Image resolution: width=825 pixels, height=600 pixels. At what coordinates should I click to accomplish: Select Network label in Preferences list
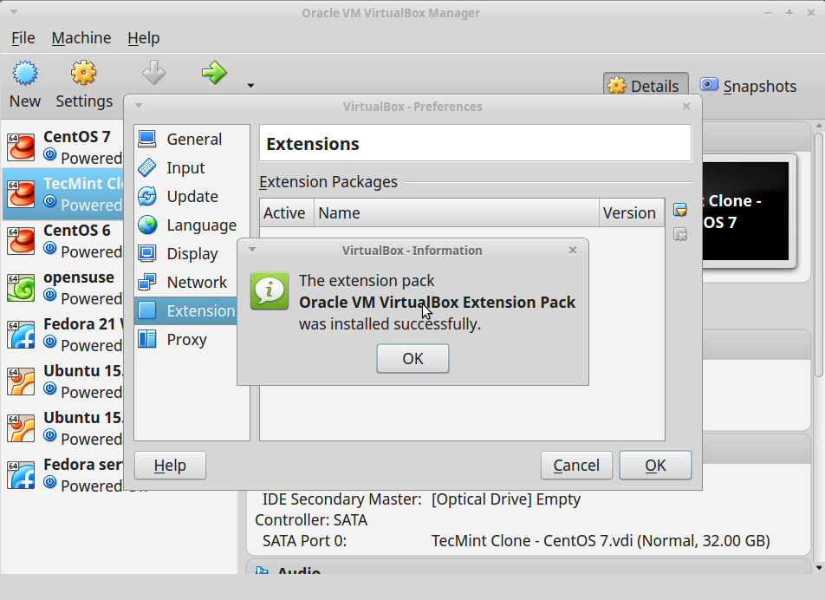tap(197, 282)
